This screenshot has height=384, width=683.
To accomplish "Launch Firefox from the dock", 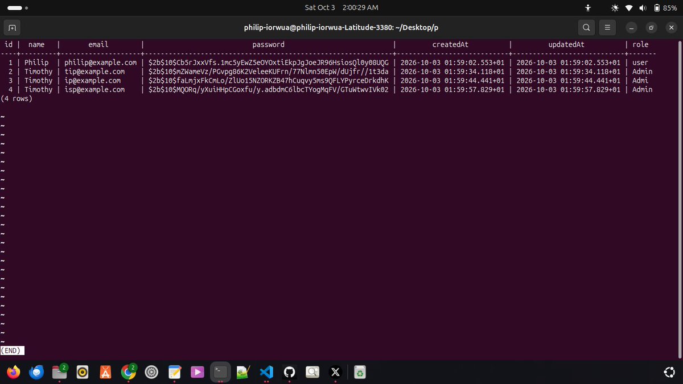I will (13, 372).
